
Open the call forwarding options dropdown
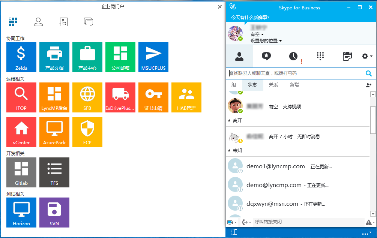point(246,222)
